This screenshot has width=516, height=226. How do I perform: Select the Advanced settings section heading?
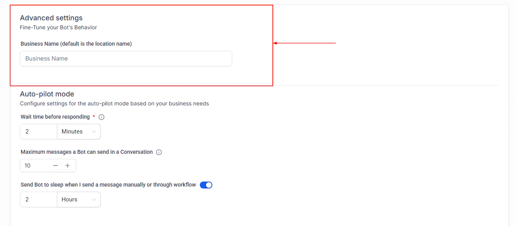tap(51, 18)
